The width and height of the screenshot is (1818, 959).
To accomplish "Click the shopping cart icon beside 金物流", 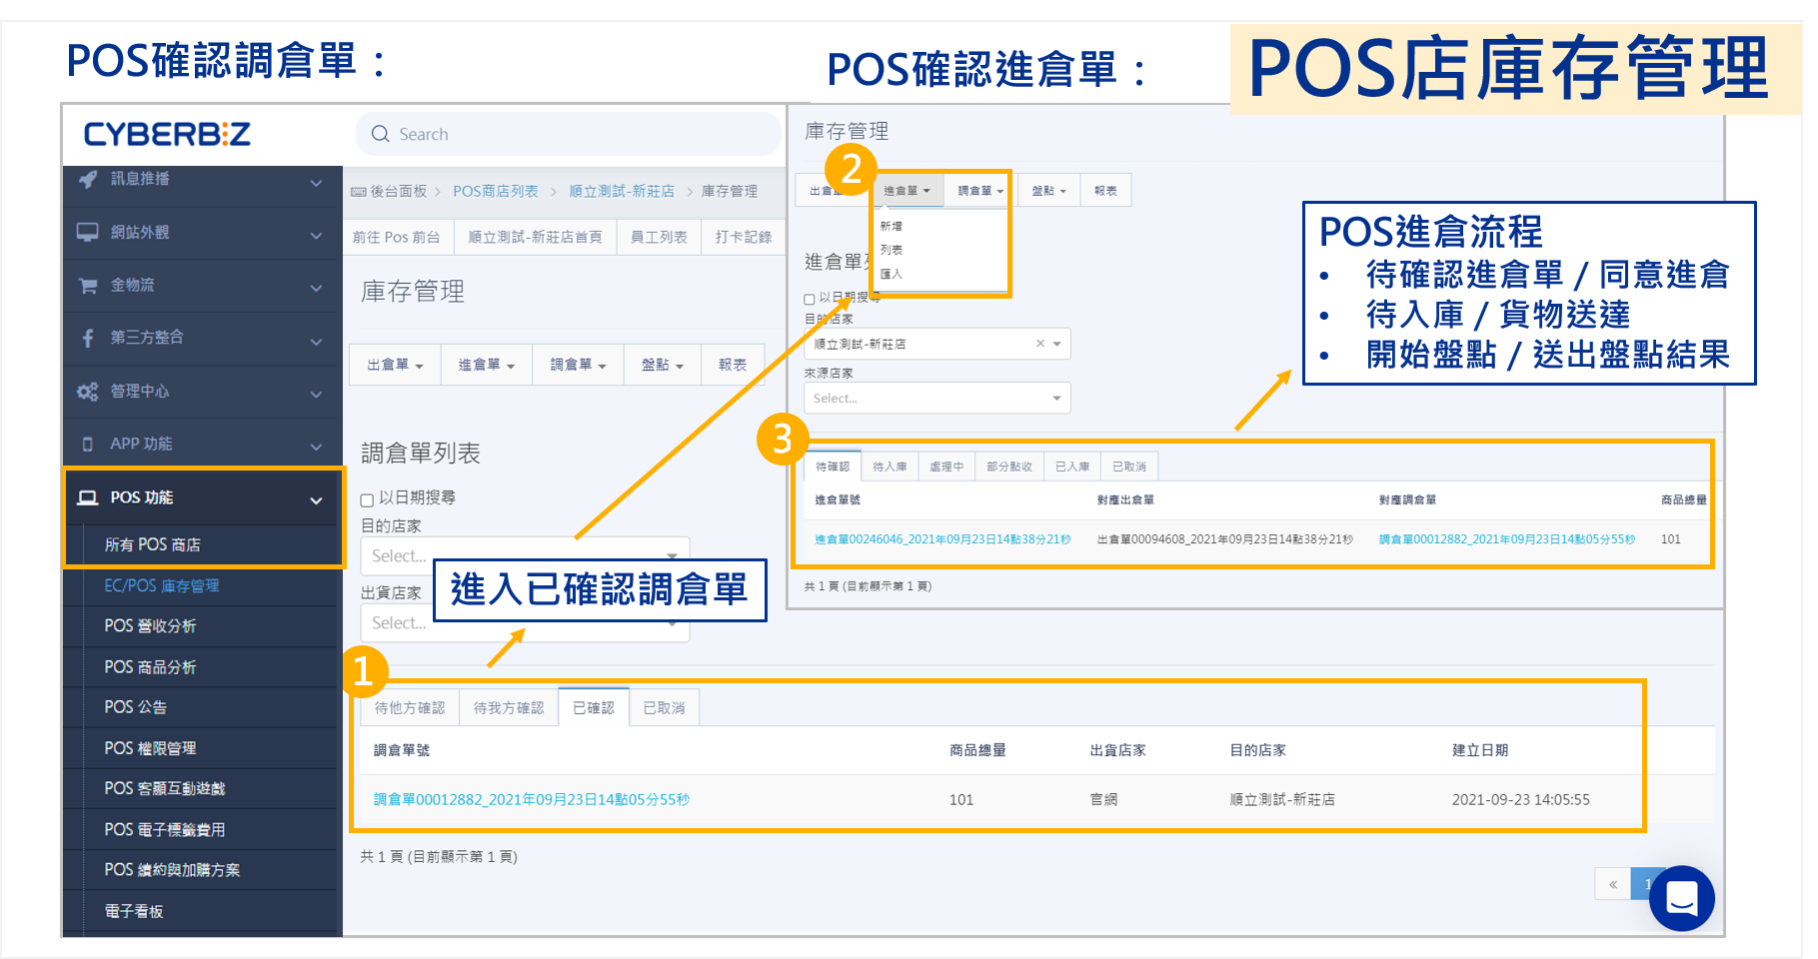I will 88,286.
